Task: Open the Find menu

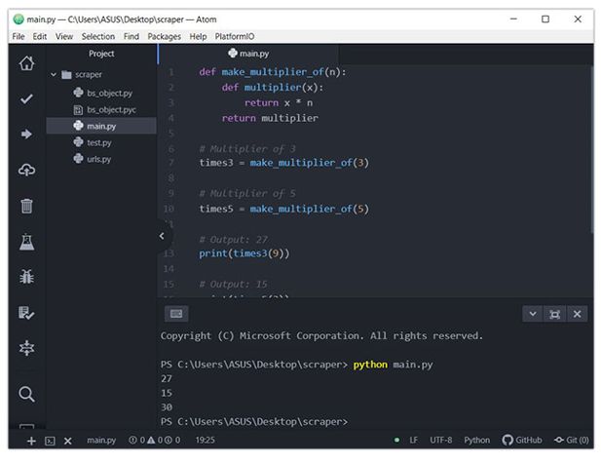Action: [x=131, y=36]
